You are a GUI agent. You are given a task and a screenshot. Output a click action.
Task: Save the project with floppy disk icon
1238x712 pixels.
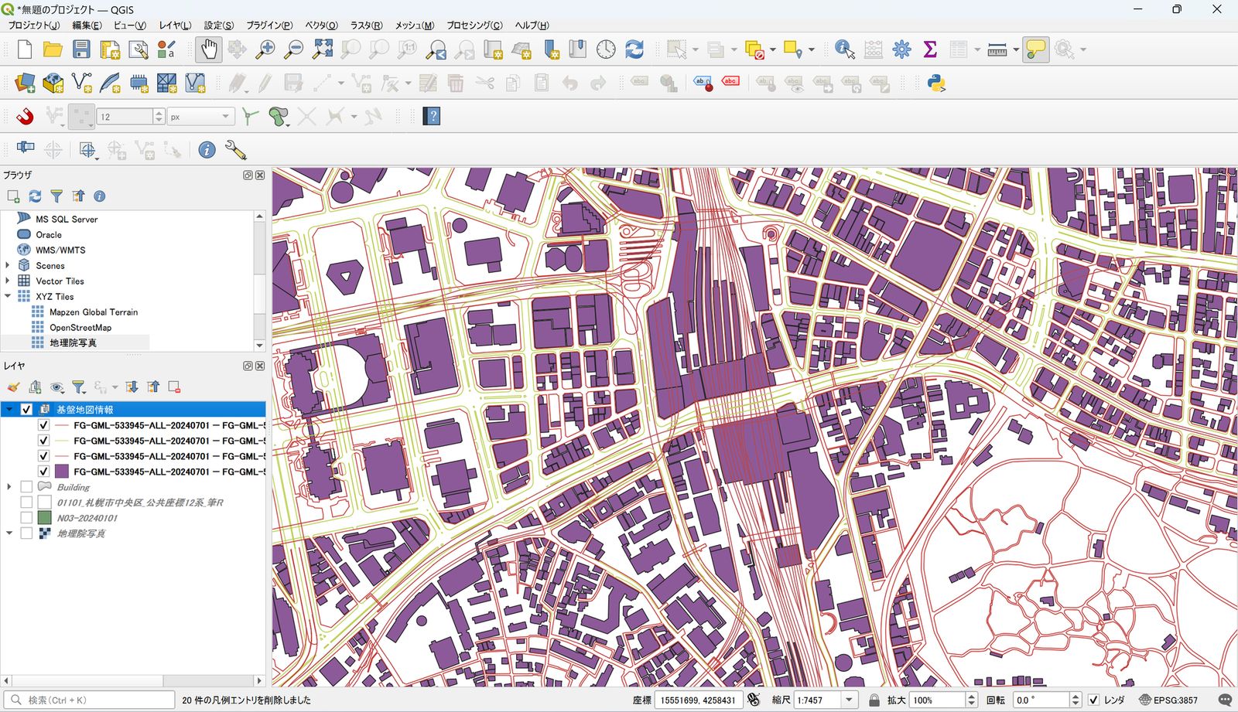tap(81, 49)
